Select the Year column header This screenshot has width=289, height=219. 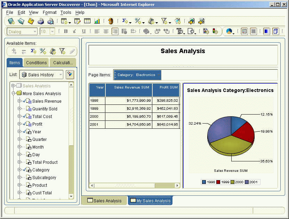point(97,90)
